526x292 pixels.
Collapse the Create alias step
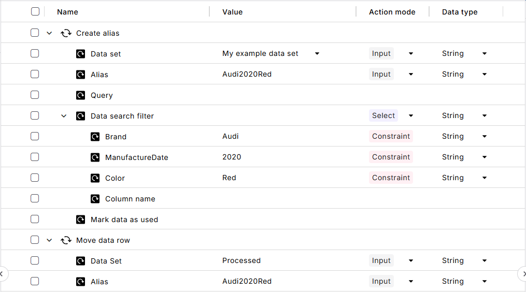pos(49,33)
